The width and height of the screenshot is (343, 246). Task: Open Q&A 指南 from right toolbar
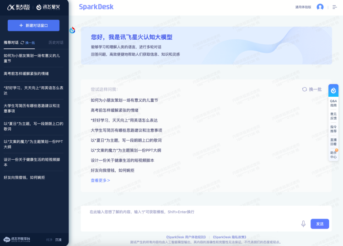tap(333, 103)
